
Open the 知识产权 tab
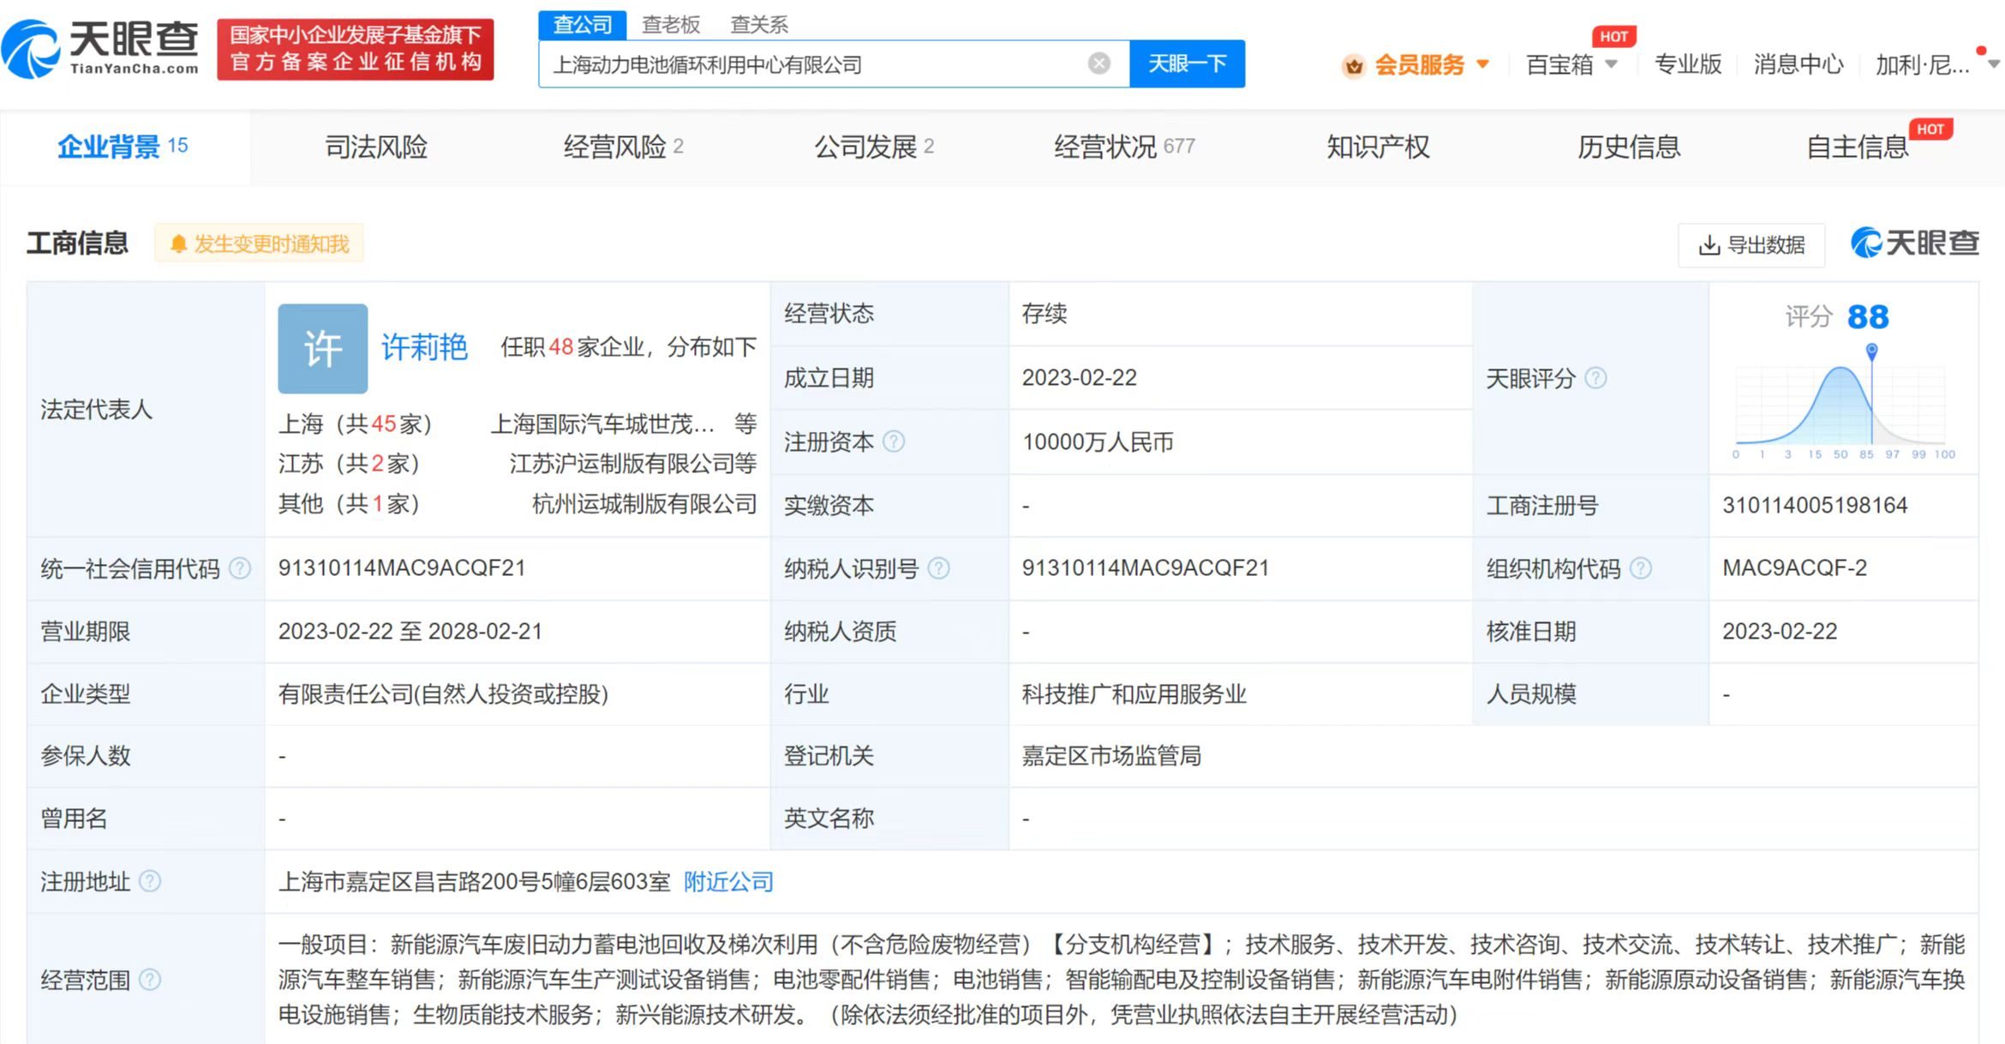1378,147
